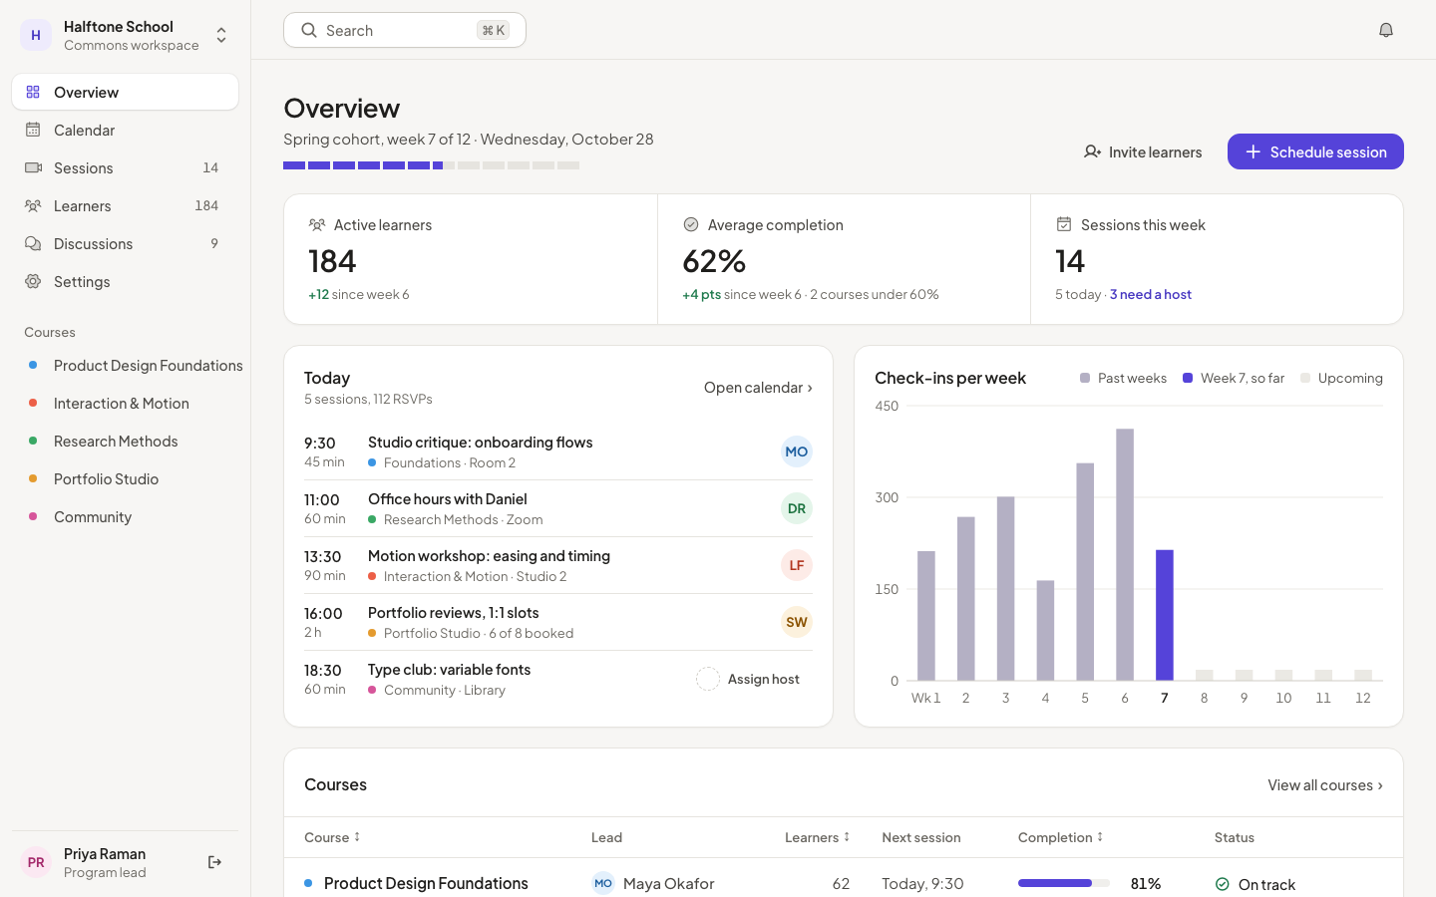1436x897 pixels.
Task: Click the Priya Raman PR avatar
Action: [x=36, y=862]
